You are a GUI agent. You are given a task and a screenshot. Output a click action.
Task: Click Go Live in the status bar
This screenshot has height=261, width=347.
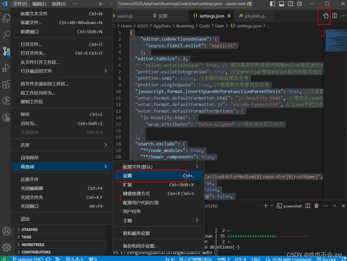coord(327,259)
